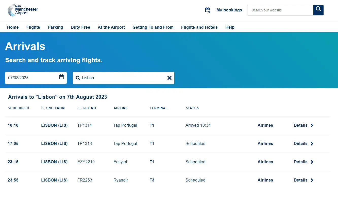The image size is (338, 197).
Task: Click the FLYING FROM column header
Action: 53,108
